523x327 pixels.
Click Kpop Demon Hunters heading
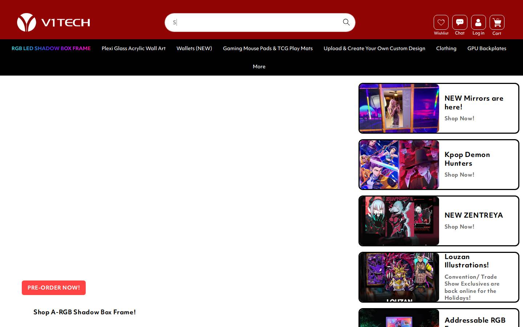467,159
